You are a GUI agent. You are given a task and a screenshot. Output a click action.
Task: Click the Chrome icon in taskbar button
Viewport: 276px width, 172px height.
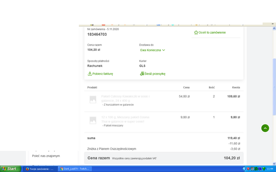click(62, 169)
